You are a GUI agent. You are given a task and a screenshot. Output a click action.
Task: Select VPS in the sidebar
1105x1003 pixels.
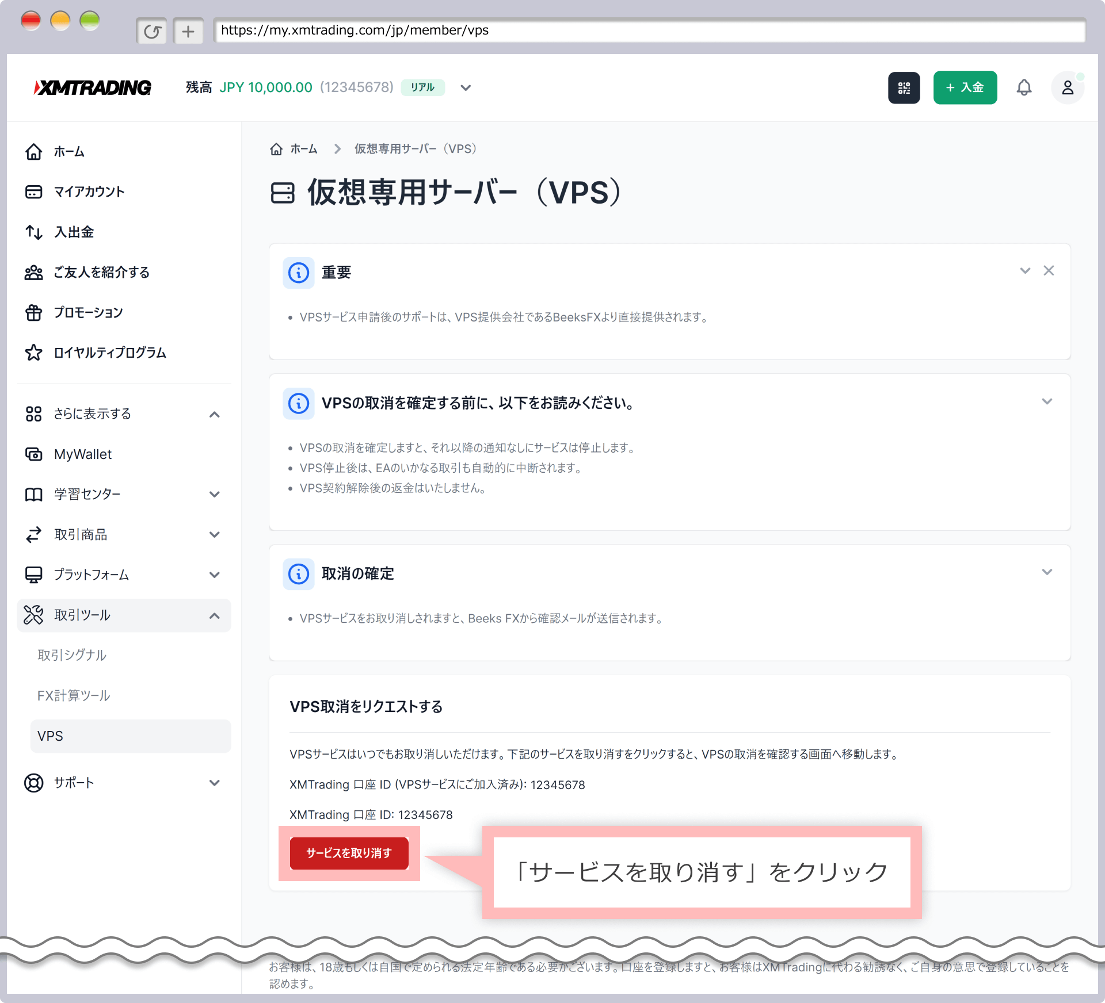(50, 736)
